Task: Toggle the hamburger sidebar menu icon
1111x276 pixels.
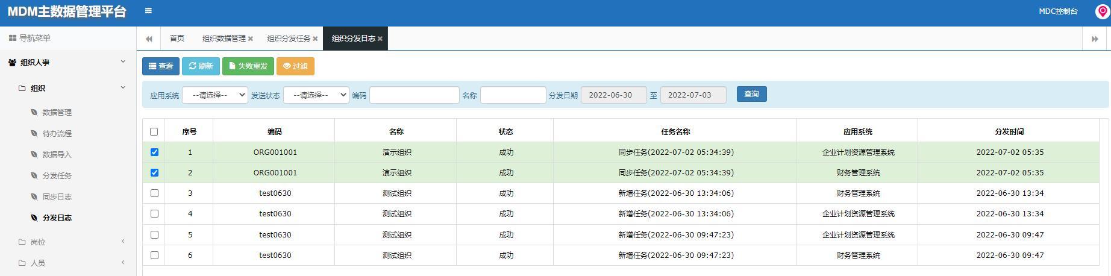Action: click(148, 11)
